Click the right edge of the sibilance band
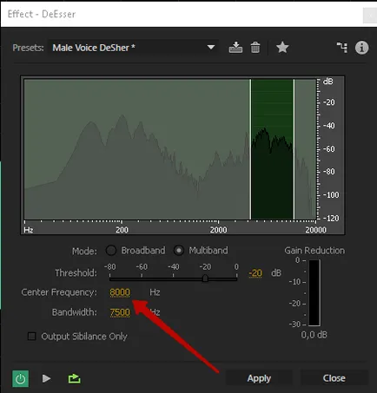 (x=294, y=149)
